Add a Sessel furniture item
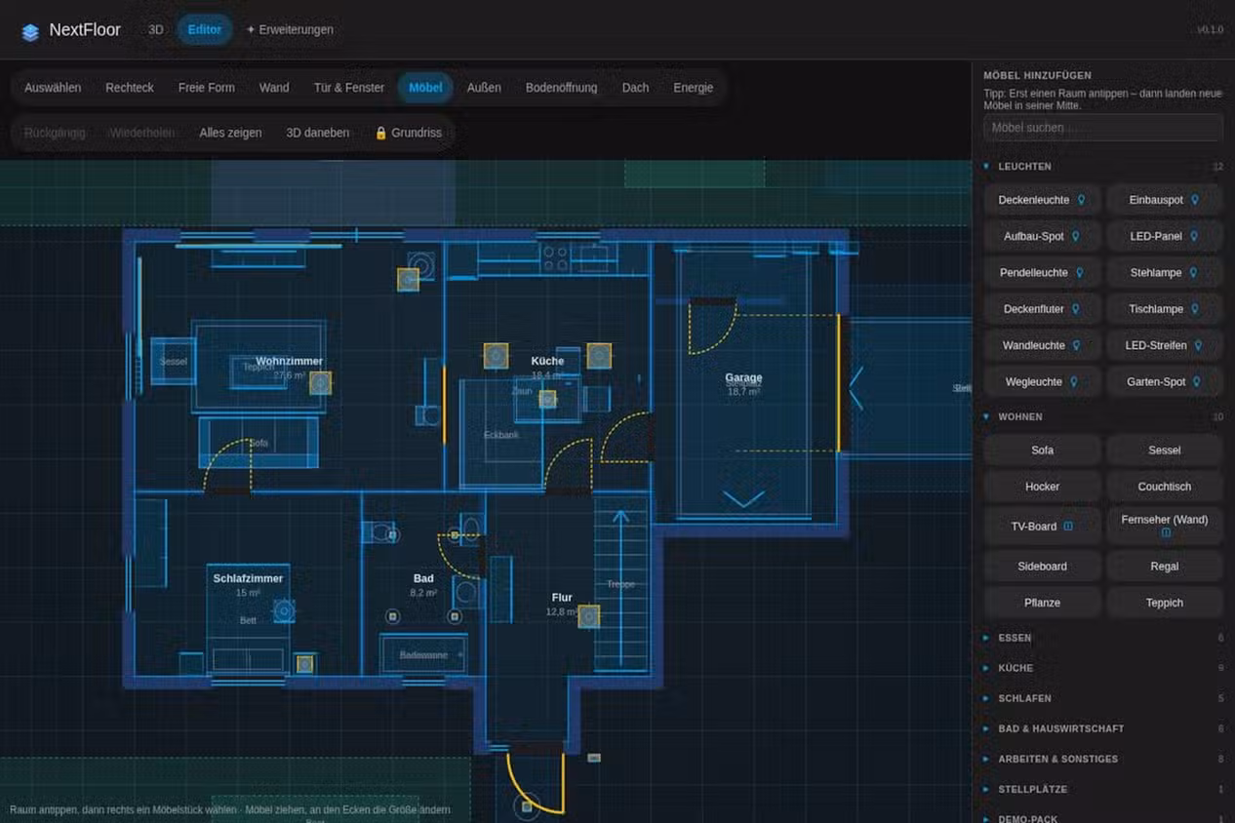The height and width of the screenshot is (823, 1235). [1164, 451]
